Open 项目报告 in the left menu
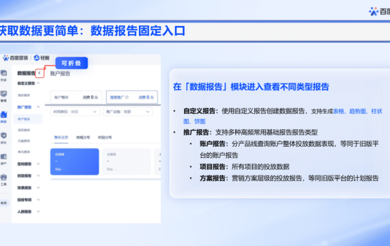The width and height of the screenshot is (390, 246). coord(24,130)
